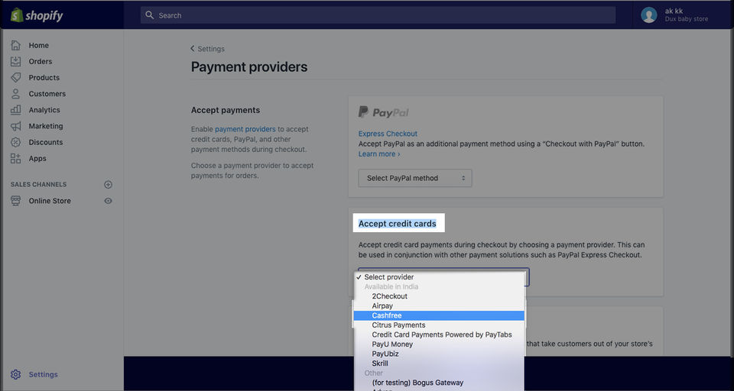Open Online Store sales channel
The width and height of the screenshot is (734, 391).
[x=50, y=201]
